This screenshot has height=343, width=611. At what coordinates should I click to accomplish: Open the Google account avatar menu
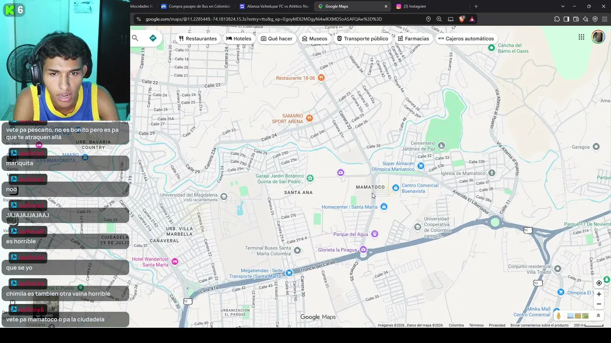tap(598, 37)
